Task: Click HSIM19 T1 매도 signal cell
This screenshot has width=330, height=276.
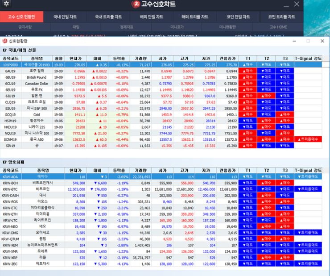Action: 247,121
